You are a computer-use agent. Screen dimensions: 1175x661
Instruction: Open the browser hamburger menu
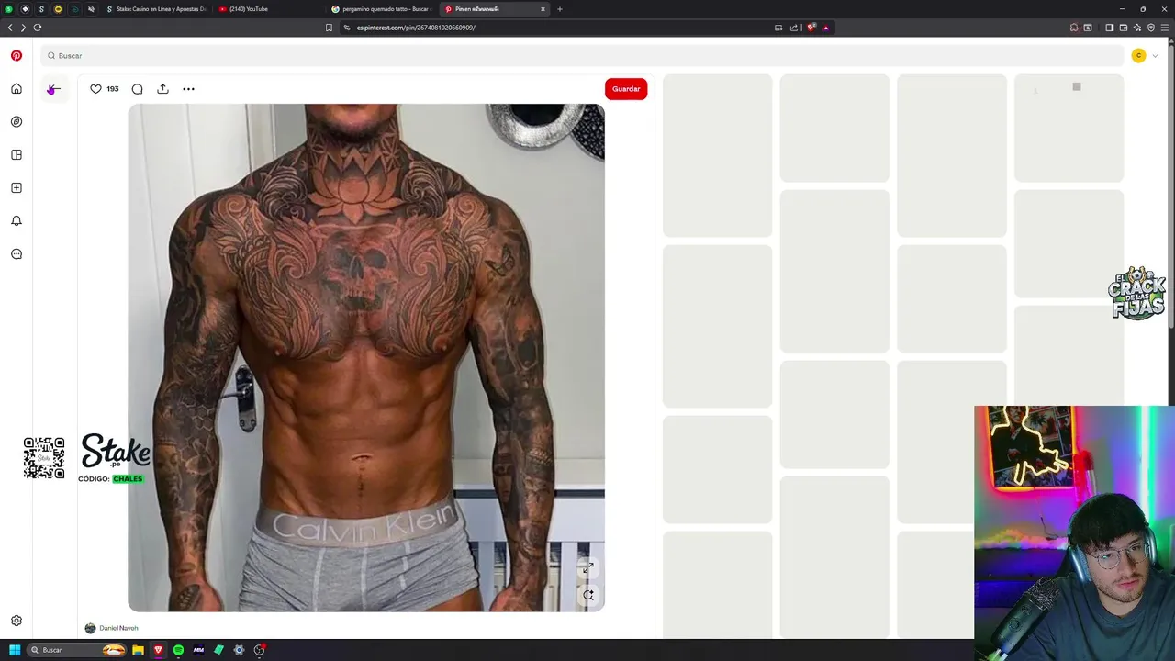1165,28
